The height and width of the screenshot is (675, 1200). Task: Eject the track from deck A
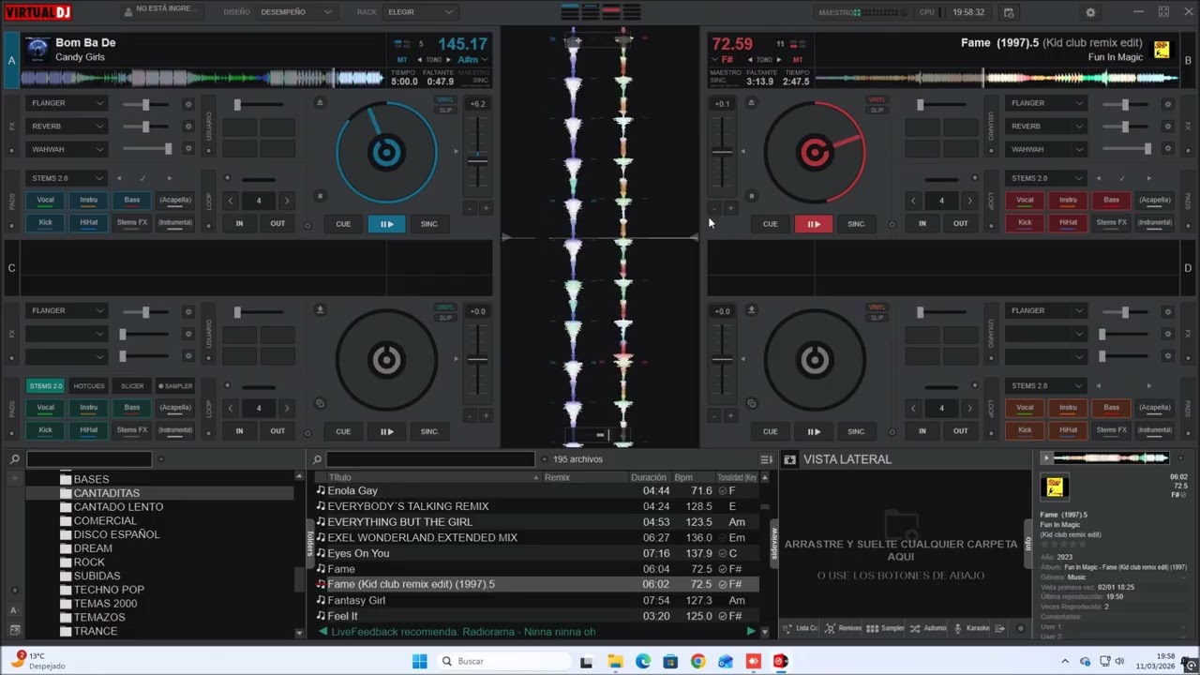pos(320,102)
